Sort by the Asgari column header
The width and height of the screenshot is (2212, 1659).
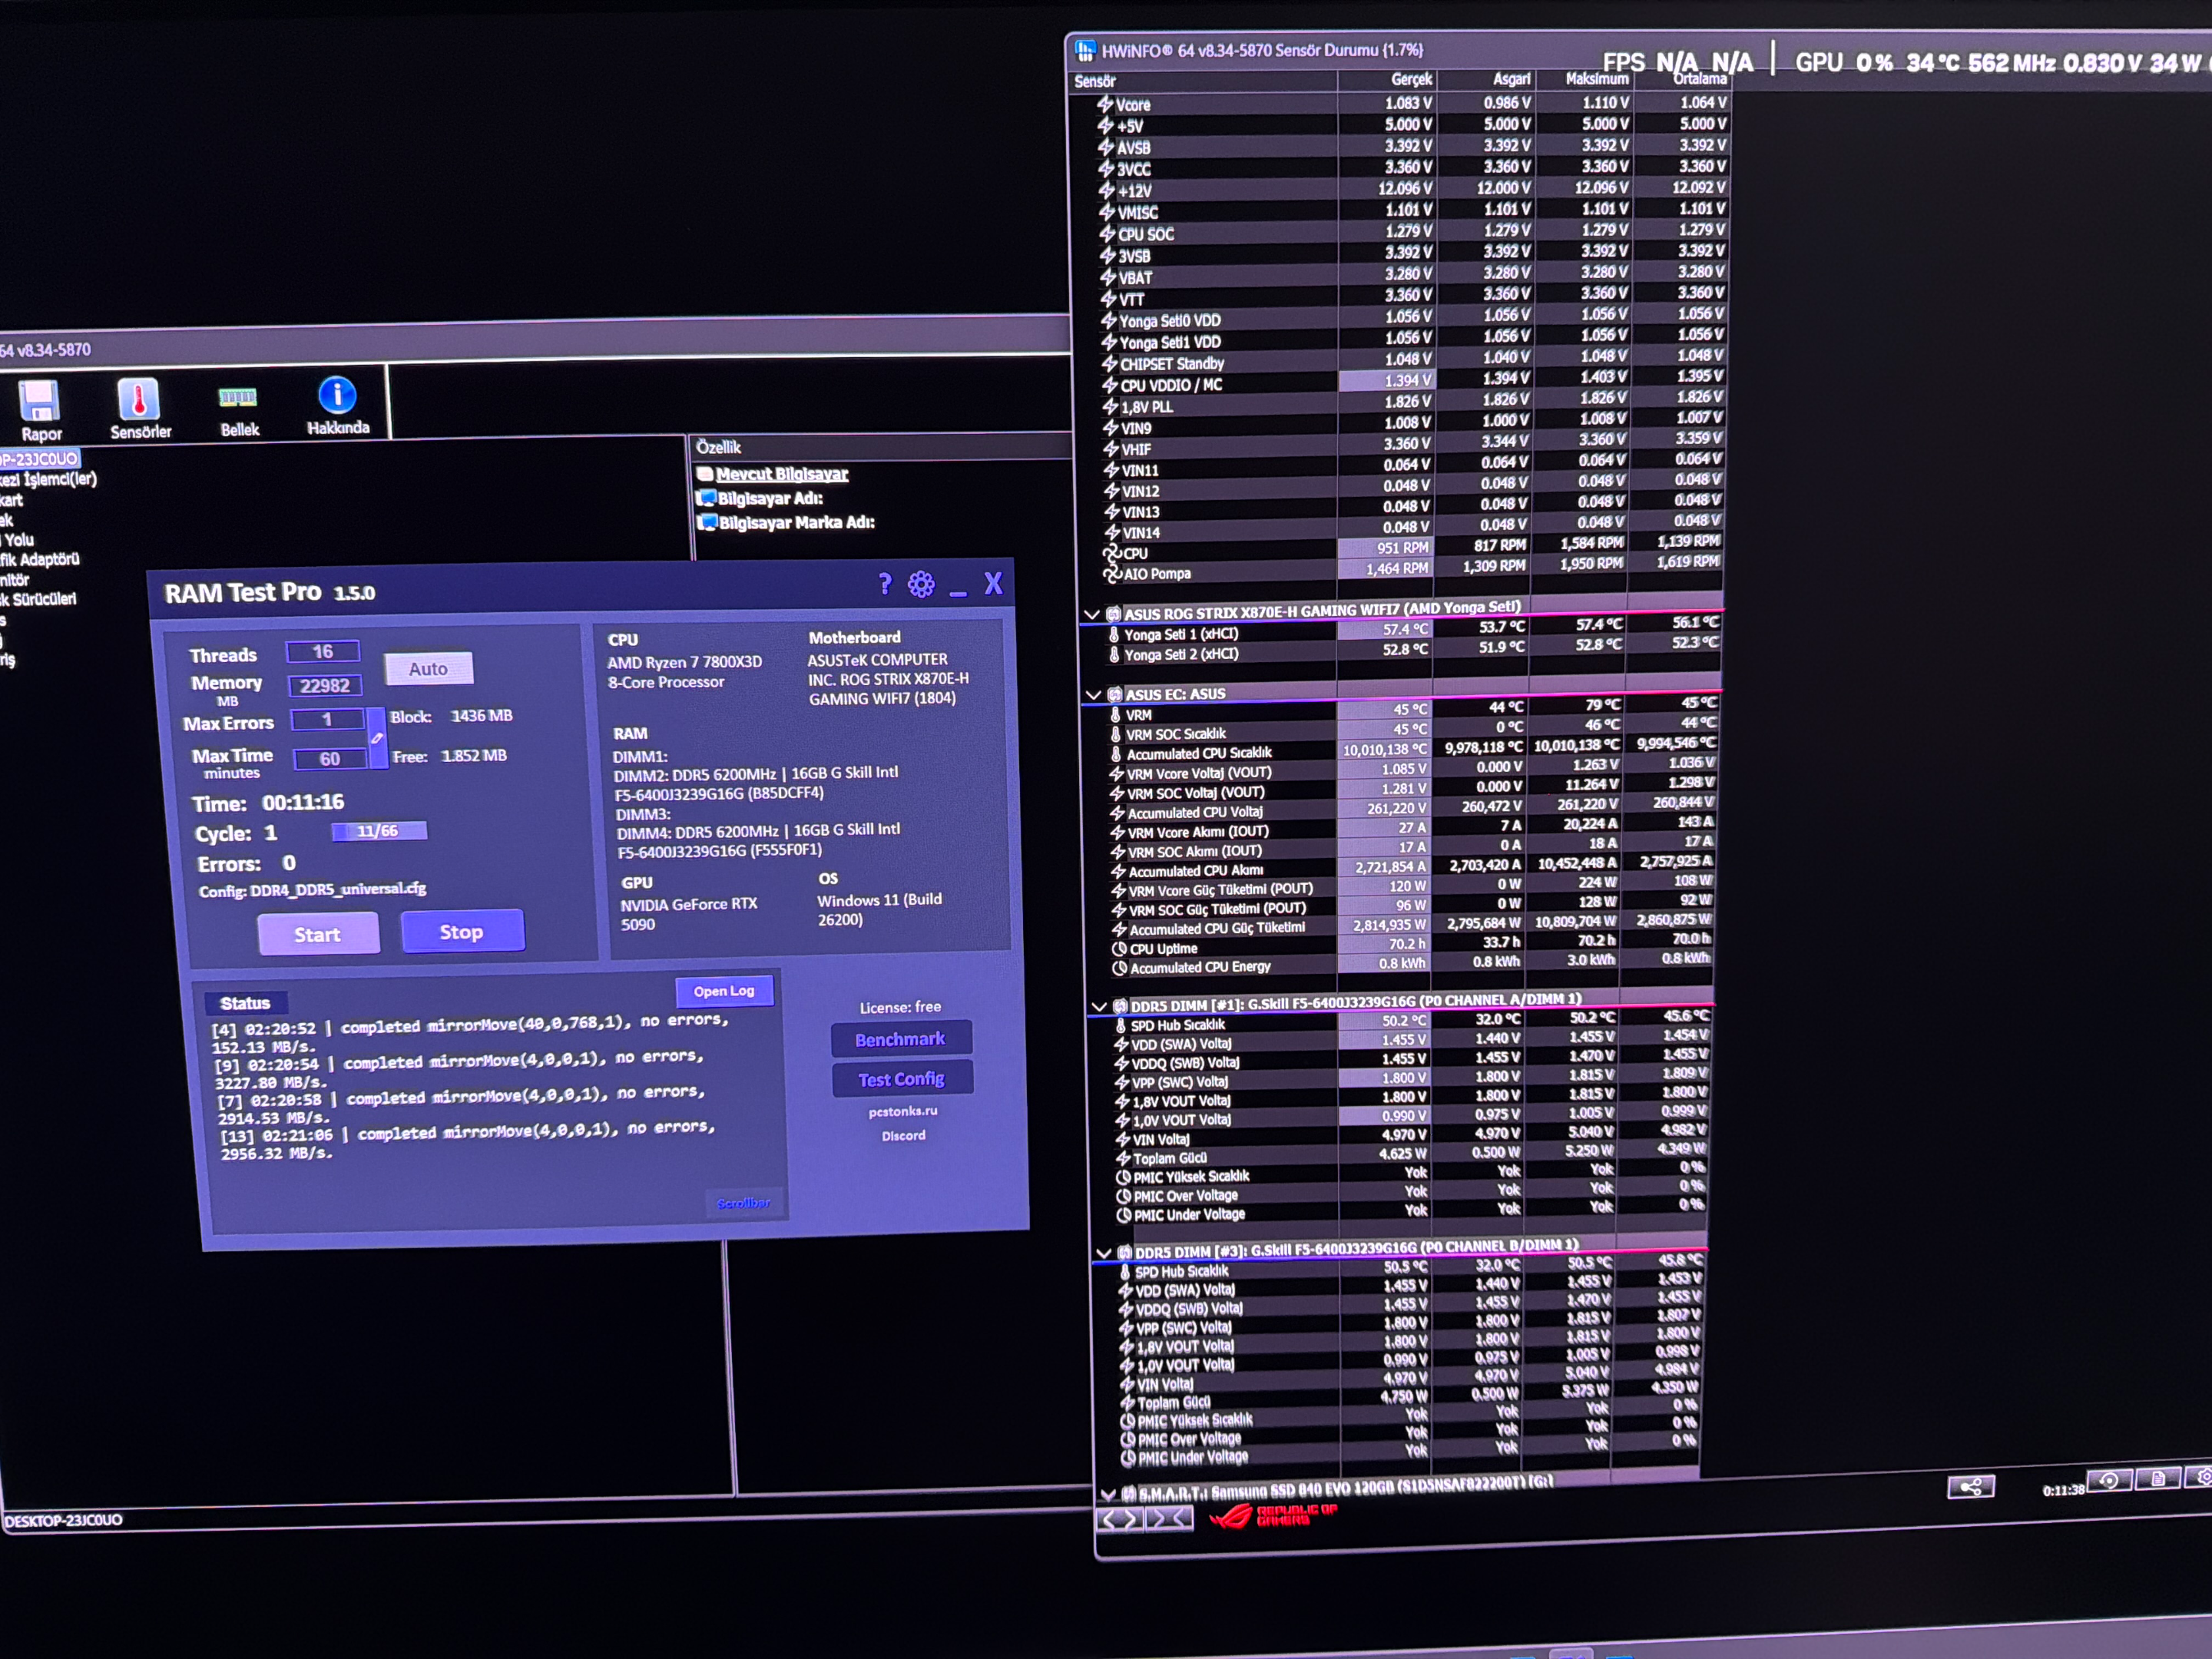pyautogui.click(x=1487, y=78)
